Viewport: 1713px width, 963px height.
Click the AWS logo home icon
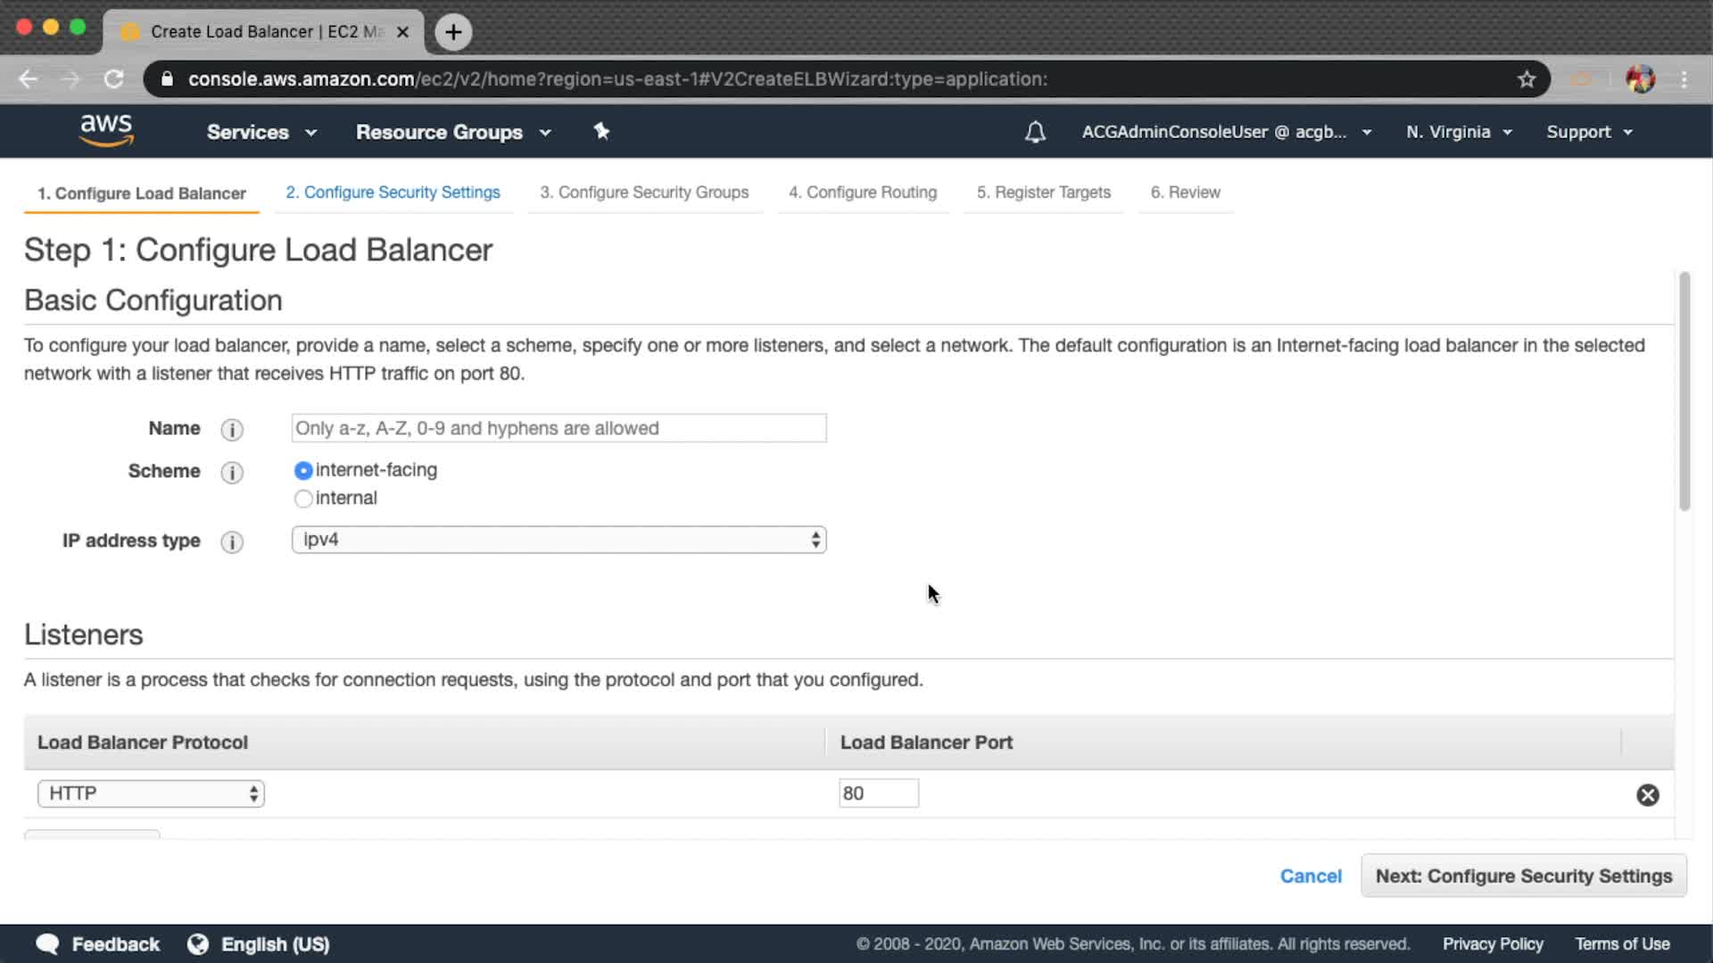(x=106, y=130)
